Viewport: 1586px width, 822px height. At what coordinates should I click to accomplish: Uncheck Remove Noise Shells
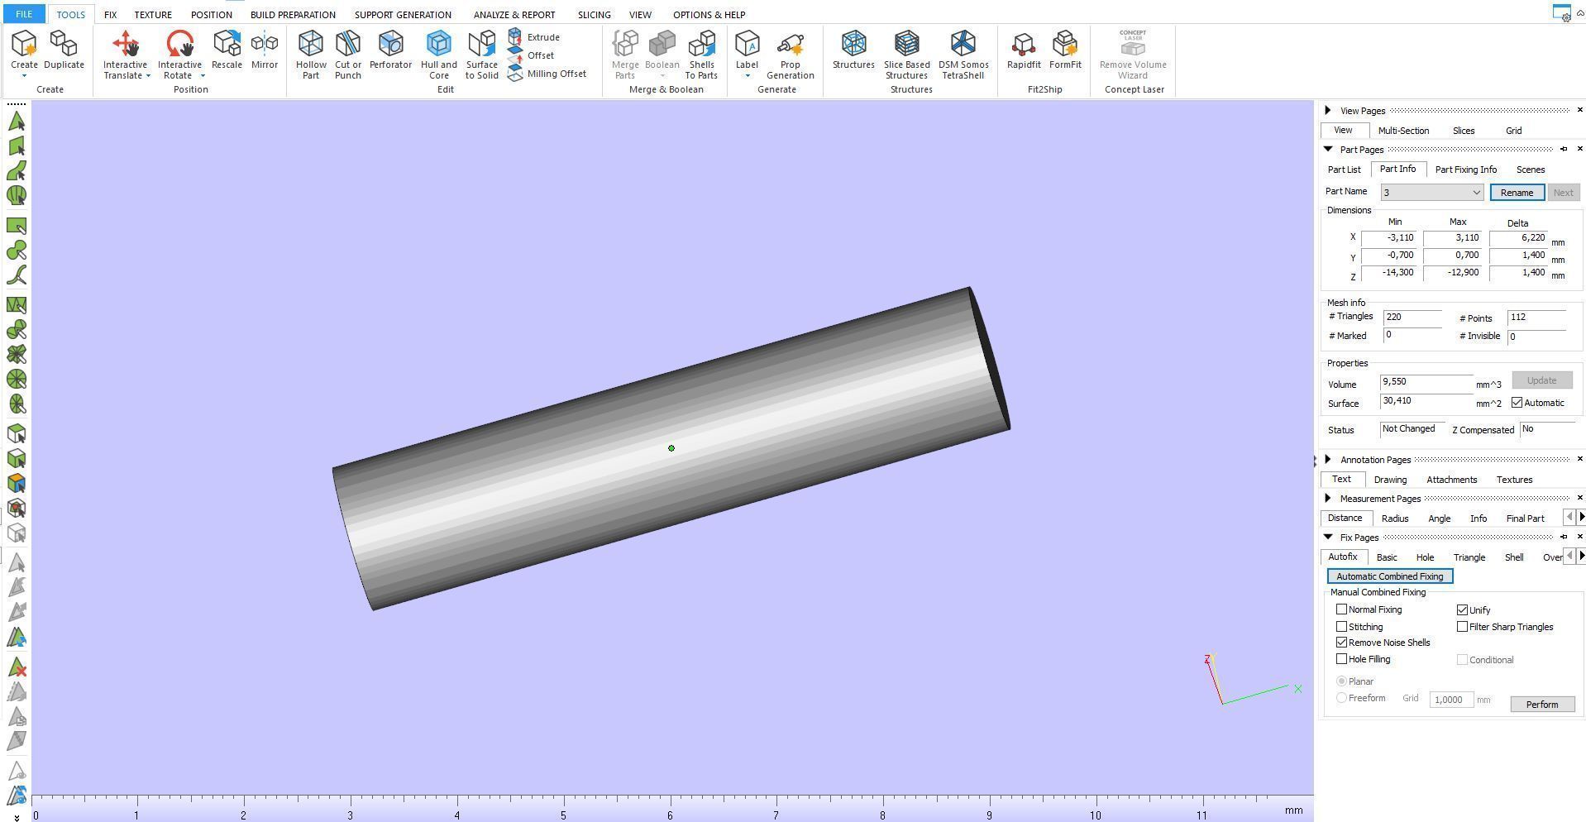(x=1341, y=643)
